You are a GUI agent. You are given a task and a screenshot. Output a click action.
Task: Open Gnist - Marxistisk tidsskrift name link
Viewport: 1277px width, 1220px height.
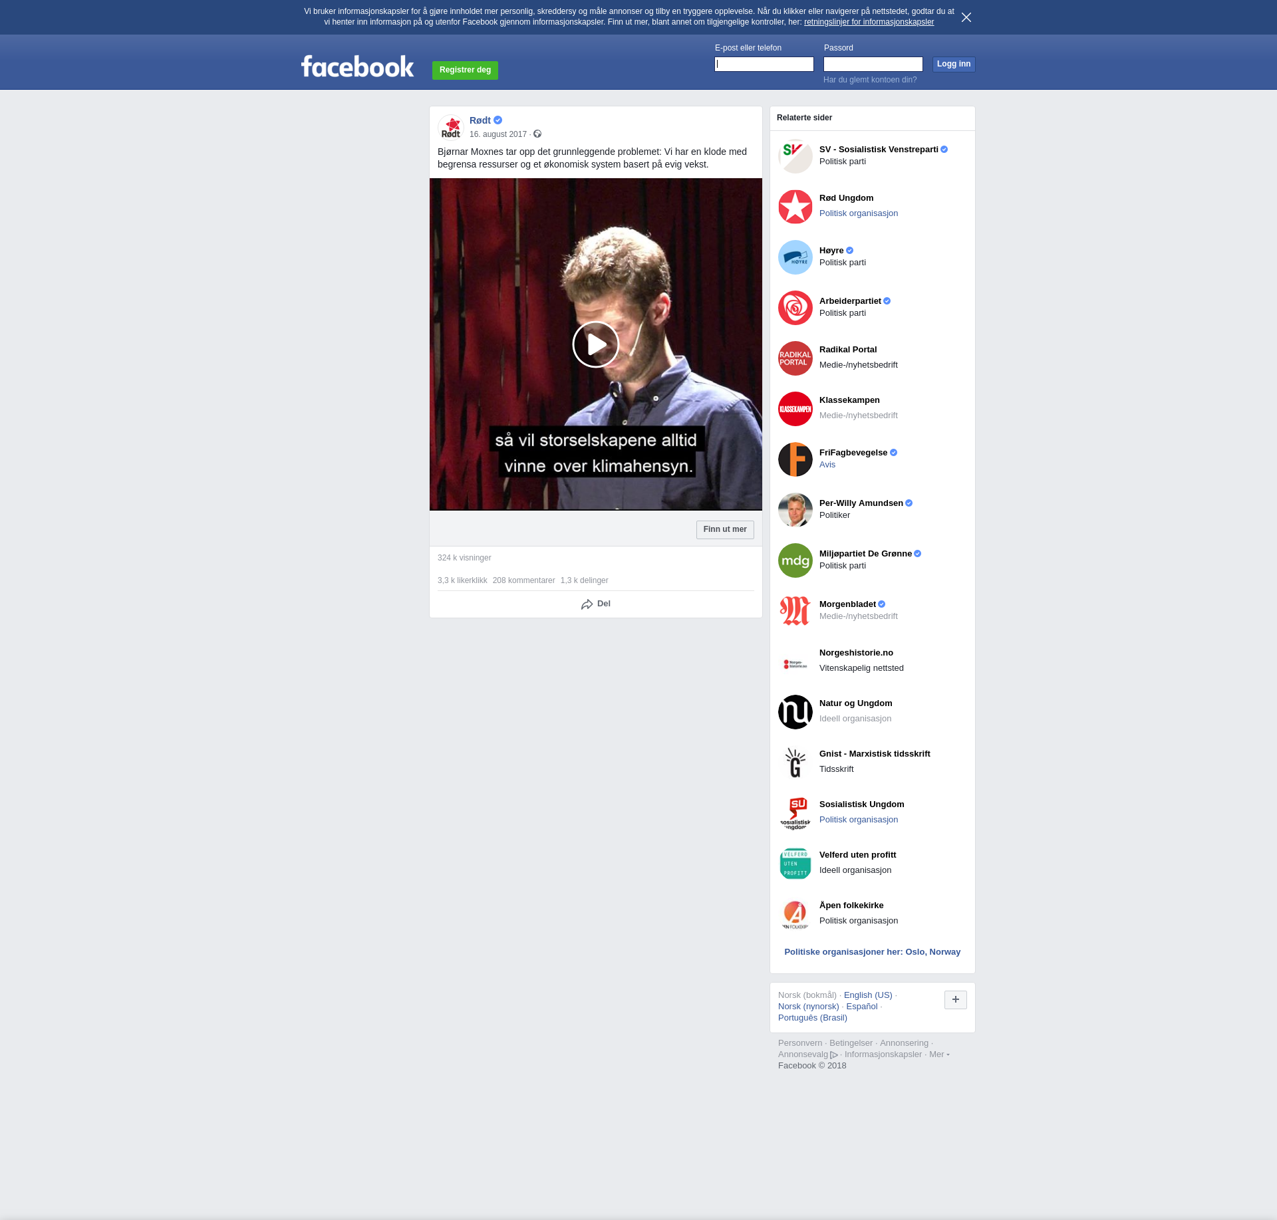[875, 754]
